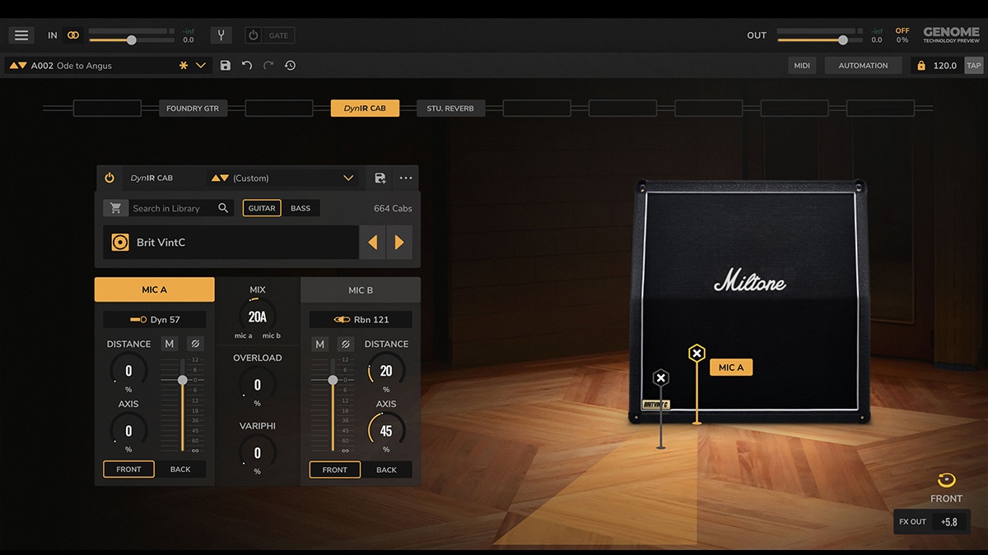Open the shopping cart store icon
Screen dimensions: 988x555
115,208
